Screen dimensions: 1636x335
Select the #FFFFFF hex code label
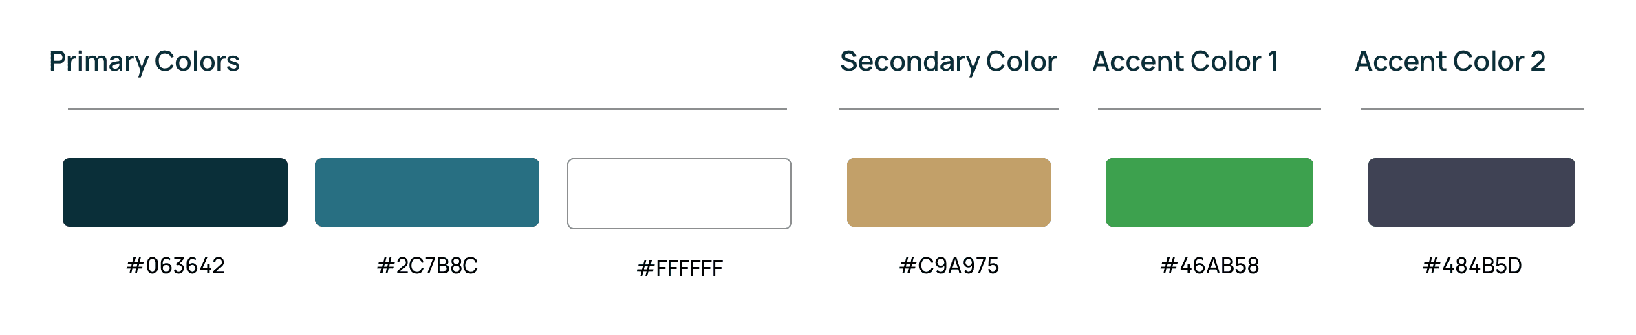coord(680,268)
